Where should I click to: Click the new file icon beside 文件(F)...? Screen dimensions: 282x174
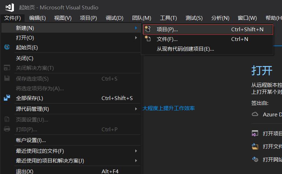[x=148, y=39]
